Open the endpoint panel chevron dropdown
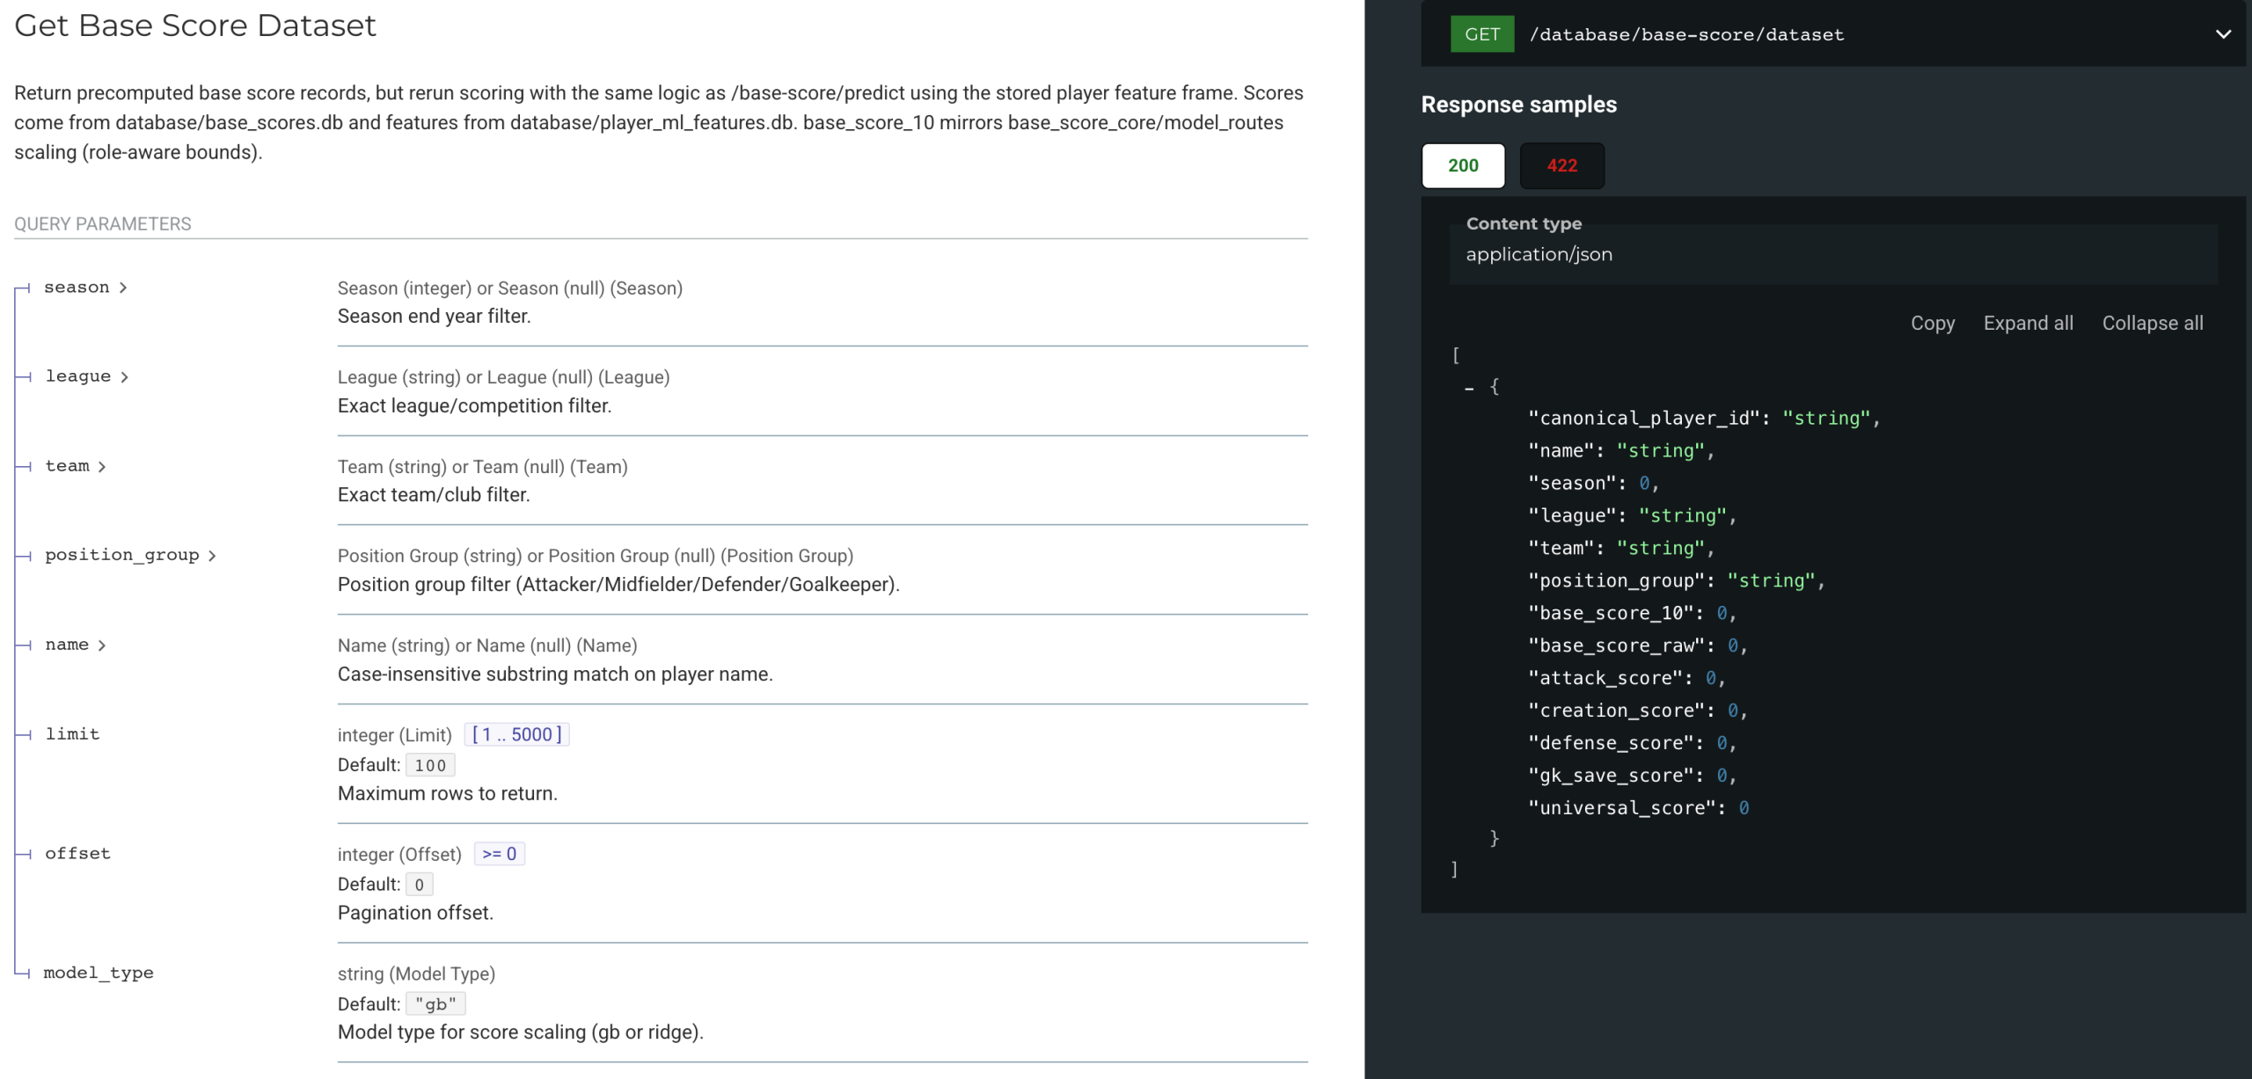Viewport: 2252px width, 1079px height. click(2223, 34)
